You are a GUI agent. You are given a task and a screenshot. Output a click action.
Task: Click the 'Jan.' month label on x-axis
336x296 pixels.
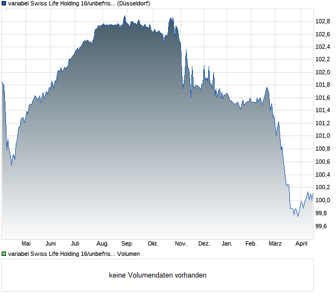click(x=227, y=244)
